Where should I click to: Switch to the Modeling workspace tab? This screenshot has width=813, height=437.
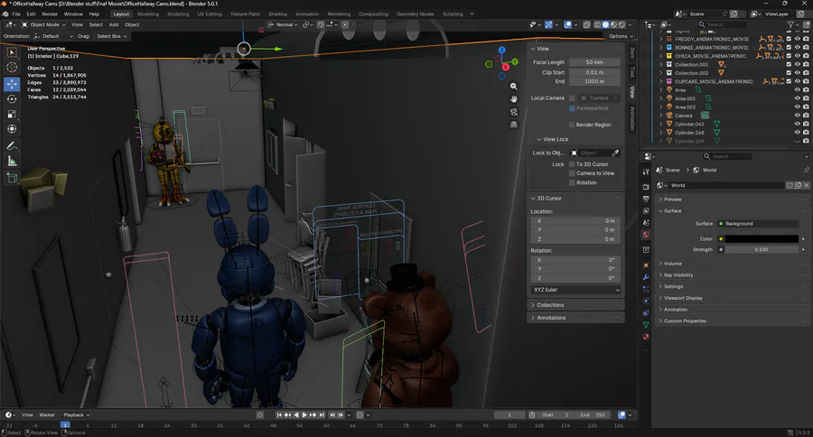[x=148, y=14]
